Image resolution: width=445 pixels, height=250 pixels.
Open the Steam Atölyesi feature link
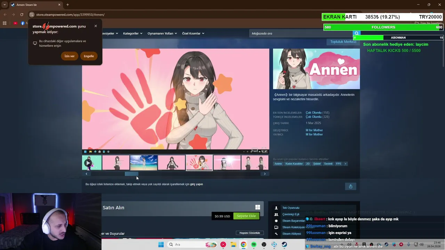[x=292, y=234]
